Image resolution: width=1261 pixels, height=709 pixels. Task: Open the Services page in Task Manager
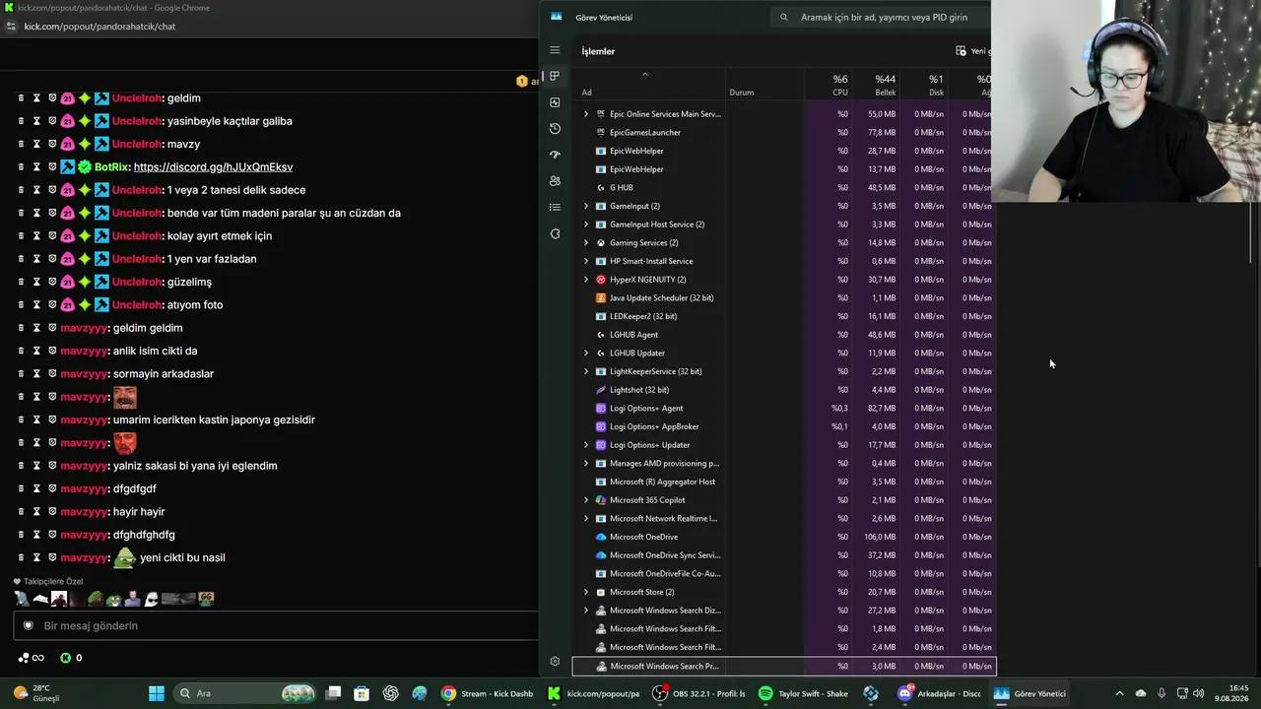click(x=555, y=233)
